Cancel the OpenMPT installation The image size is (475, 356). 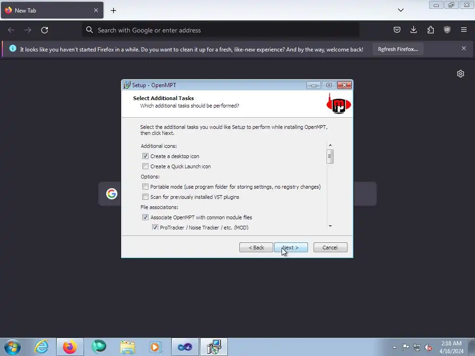330,248
